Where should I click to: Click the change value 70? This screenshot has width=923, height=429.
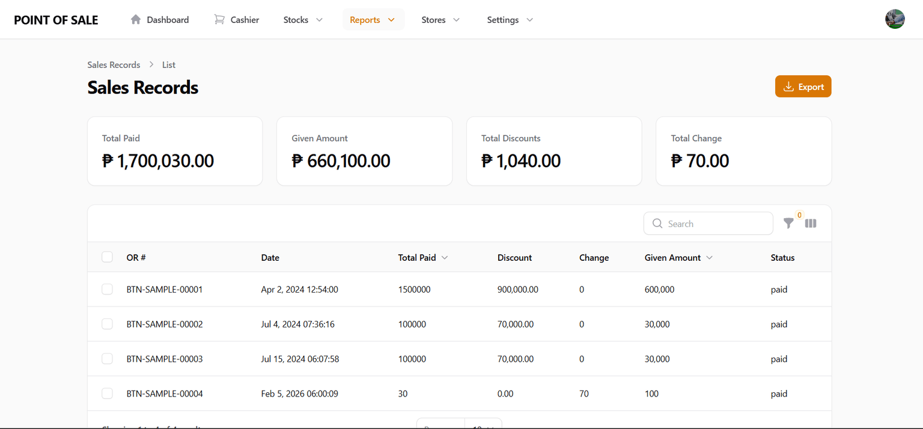(x=584, y=394)
